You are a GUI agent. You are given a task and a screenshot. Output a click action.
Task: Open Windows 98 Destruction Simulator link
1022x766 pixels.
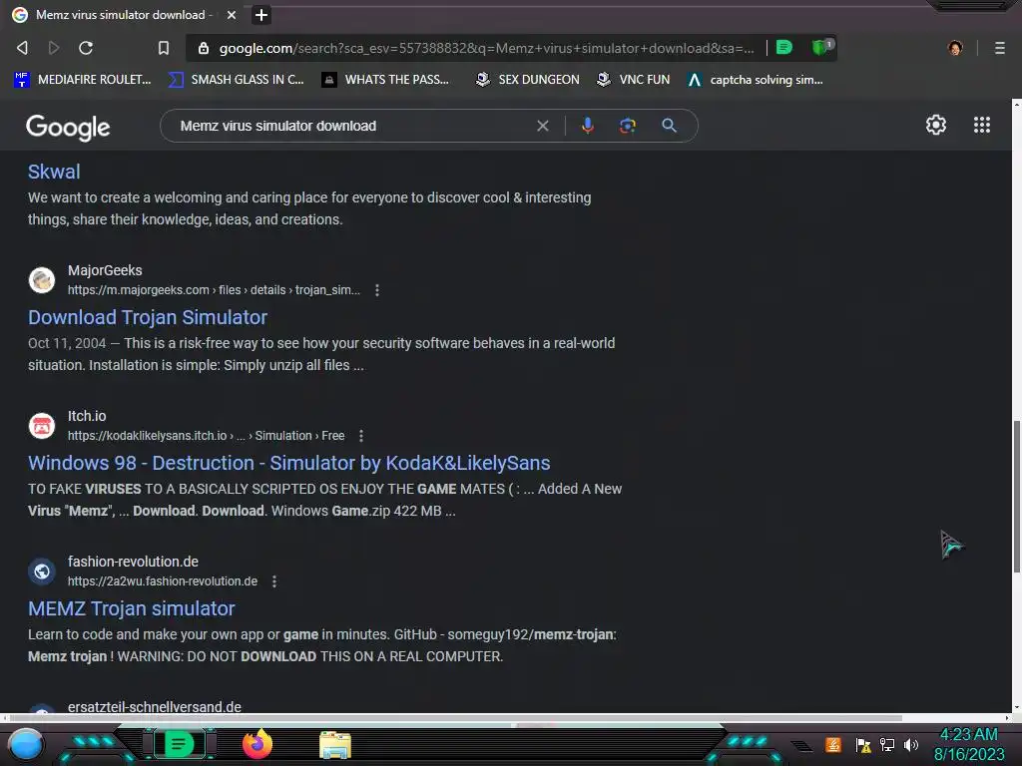[289, 463]
